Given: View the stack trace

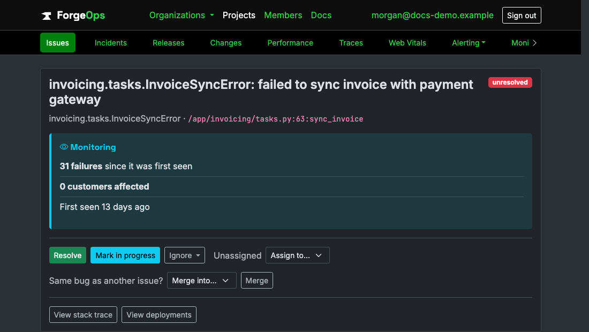Looking at the screenshot, I should [x=83, y=315].
